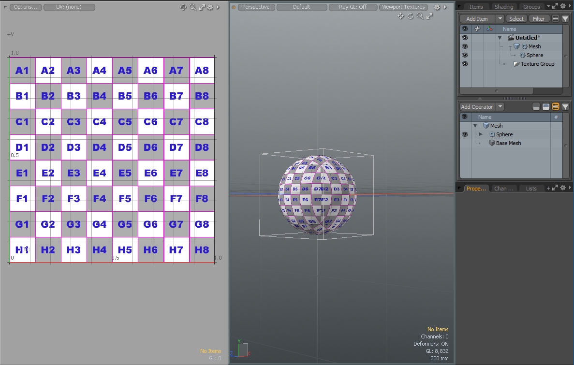This screenshot has height=365, width=574.
Task: Click the 3D viewport rotate view icon
Action: point(411,16)
